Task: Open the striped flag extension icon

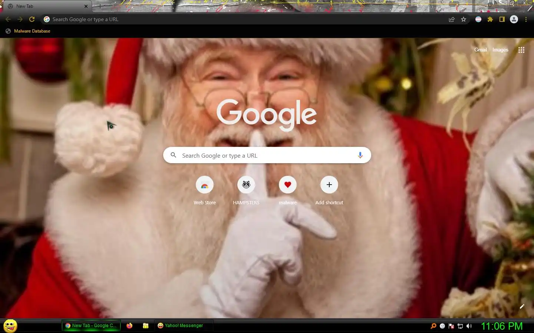Action: (x=478, y=19)
